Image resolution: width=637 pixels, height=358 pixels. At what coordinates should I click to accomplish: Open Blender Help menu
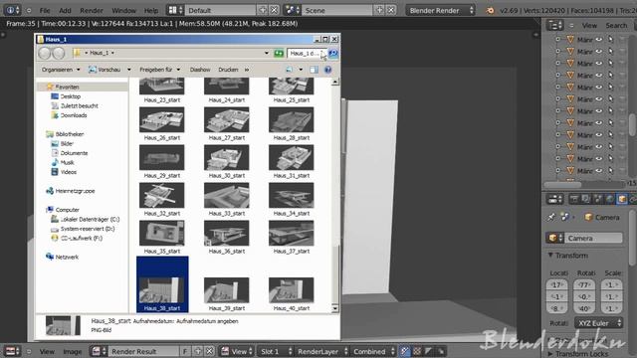pos(151,10)
